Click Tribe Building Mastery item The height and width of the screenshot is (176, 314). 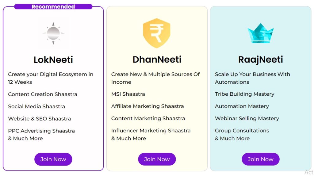click(x=244, y=94)
